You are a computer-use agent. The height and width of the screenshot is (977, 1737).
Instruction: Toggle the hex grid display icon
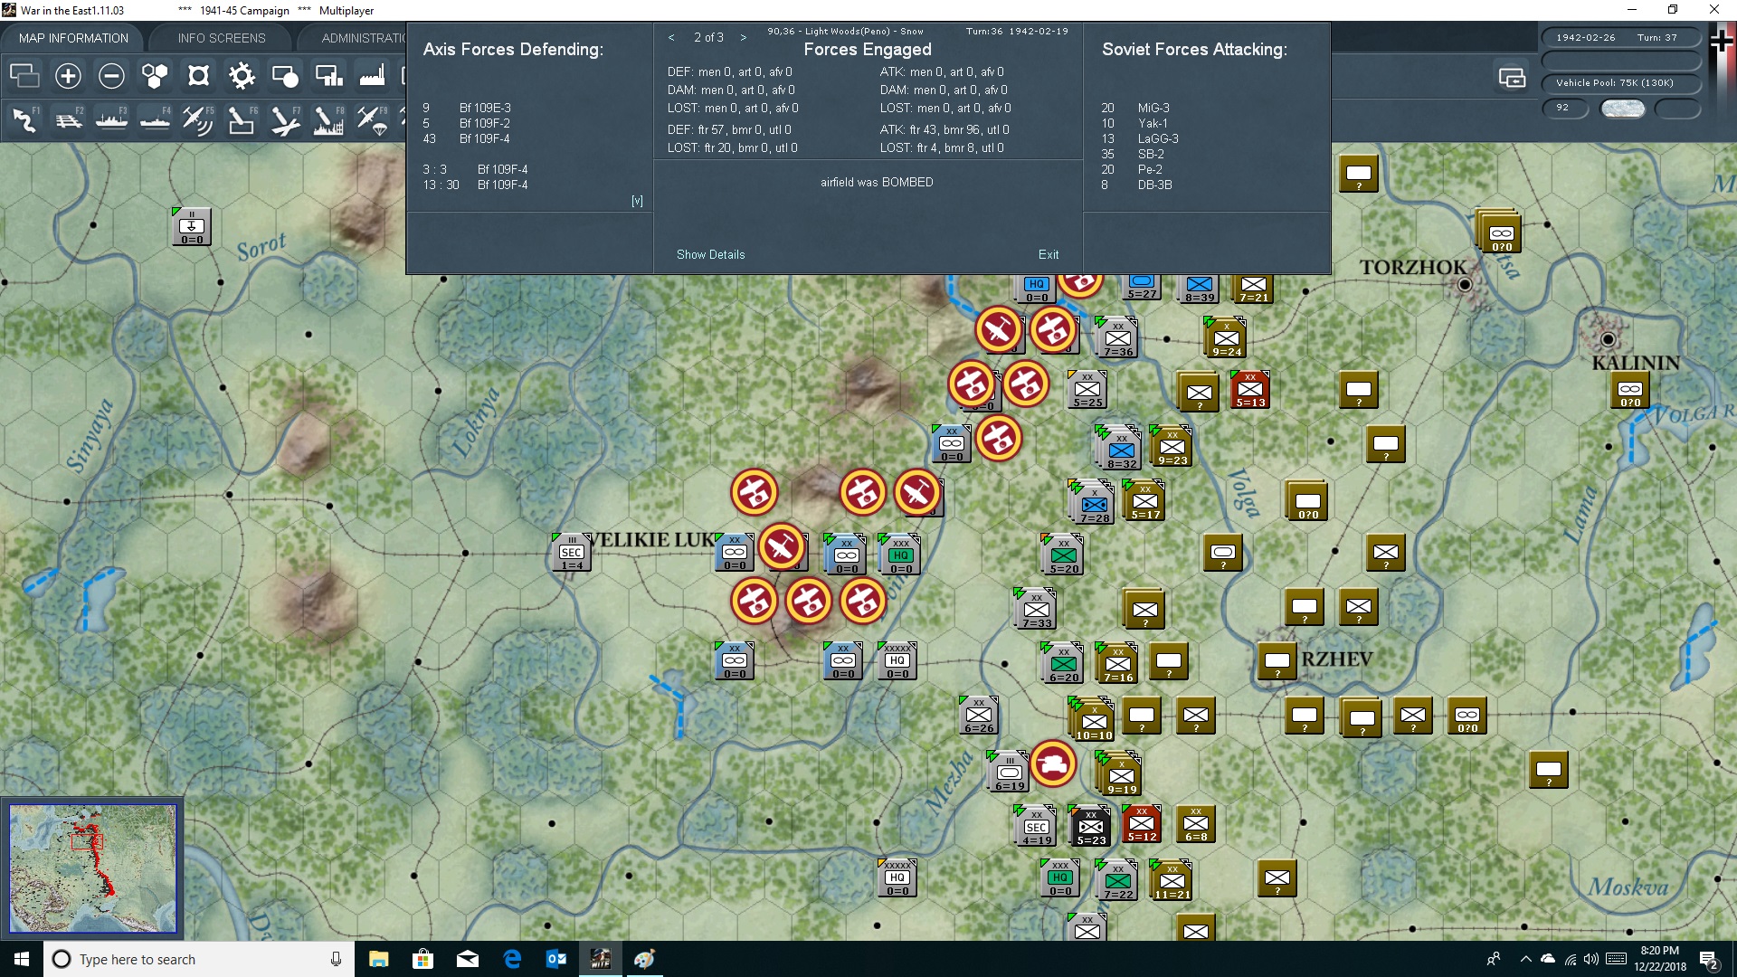tap(155, 76)
